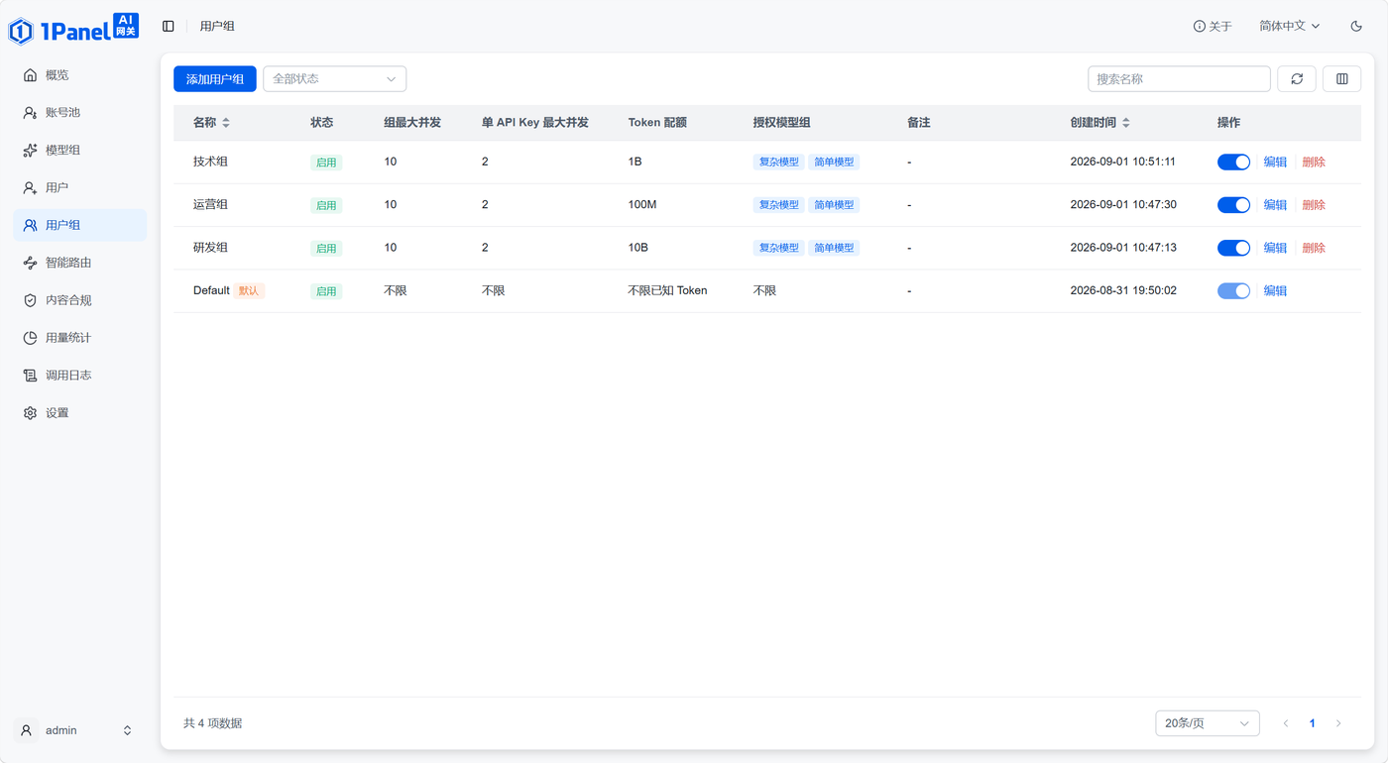Go to the next page arrow
Viewport: 1388px width, 763px height.
pyautogui.click(x=1338, y=723)
